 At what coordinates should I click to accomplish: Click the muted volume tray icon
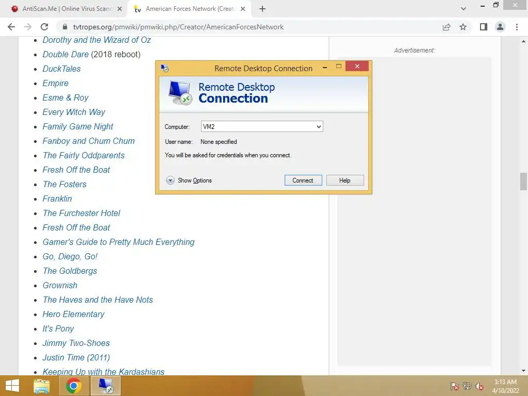point(480,386)
